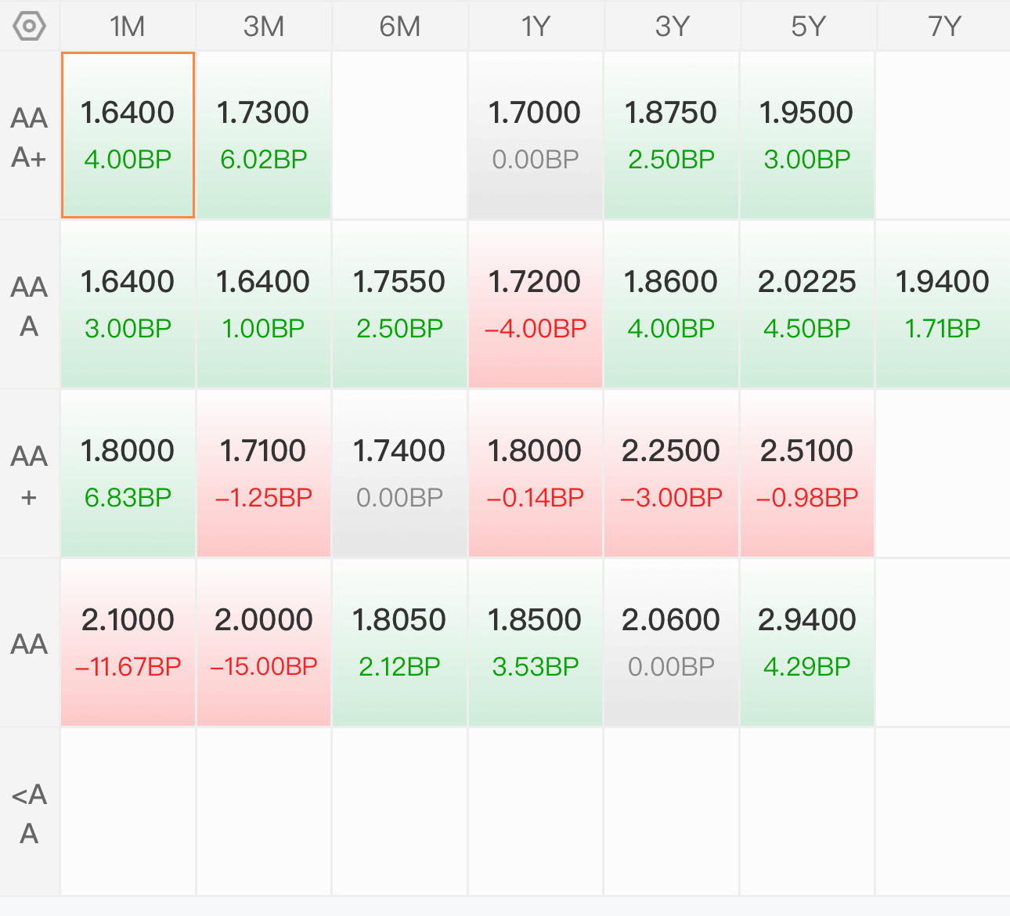Open AAA+ 1M cell showing 1.6400 4.00BP
Viewport: 1010px width, 916px height.
click(x=128, y=135)
